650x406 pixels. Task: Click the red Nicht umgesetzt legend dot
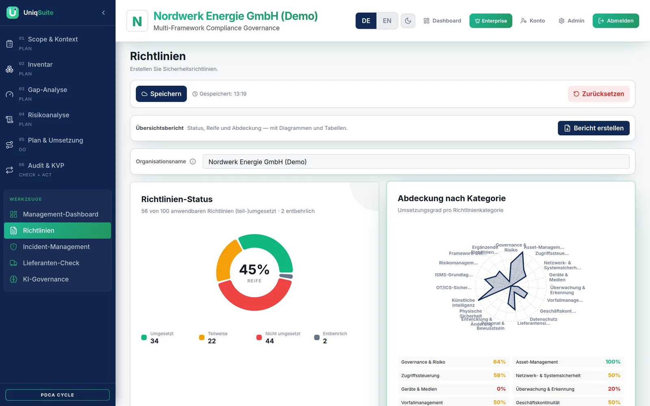pyautogui.click(x=259, y=337)
